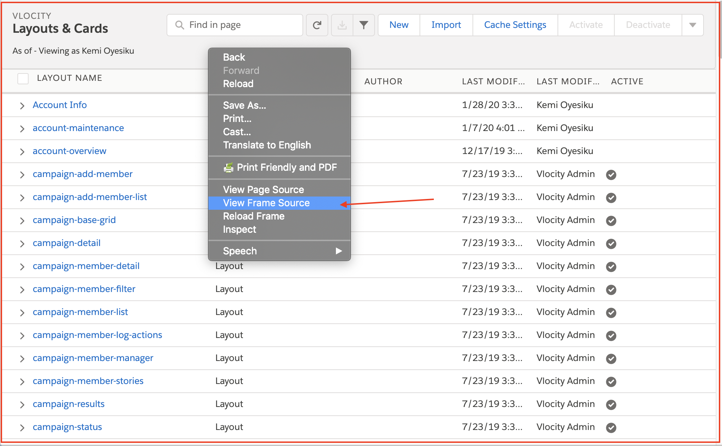Screen dimensions: 722x446
Task: Click active checkmark for campaign-member-list
Action: (x=611, y=313)
